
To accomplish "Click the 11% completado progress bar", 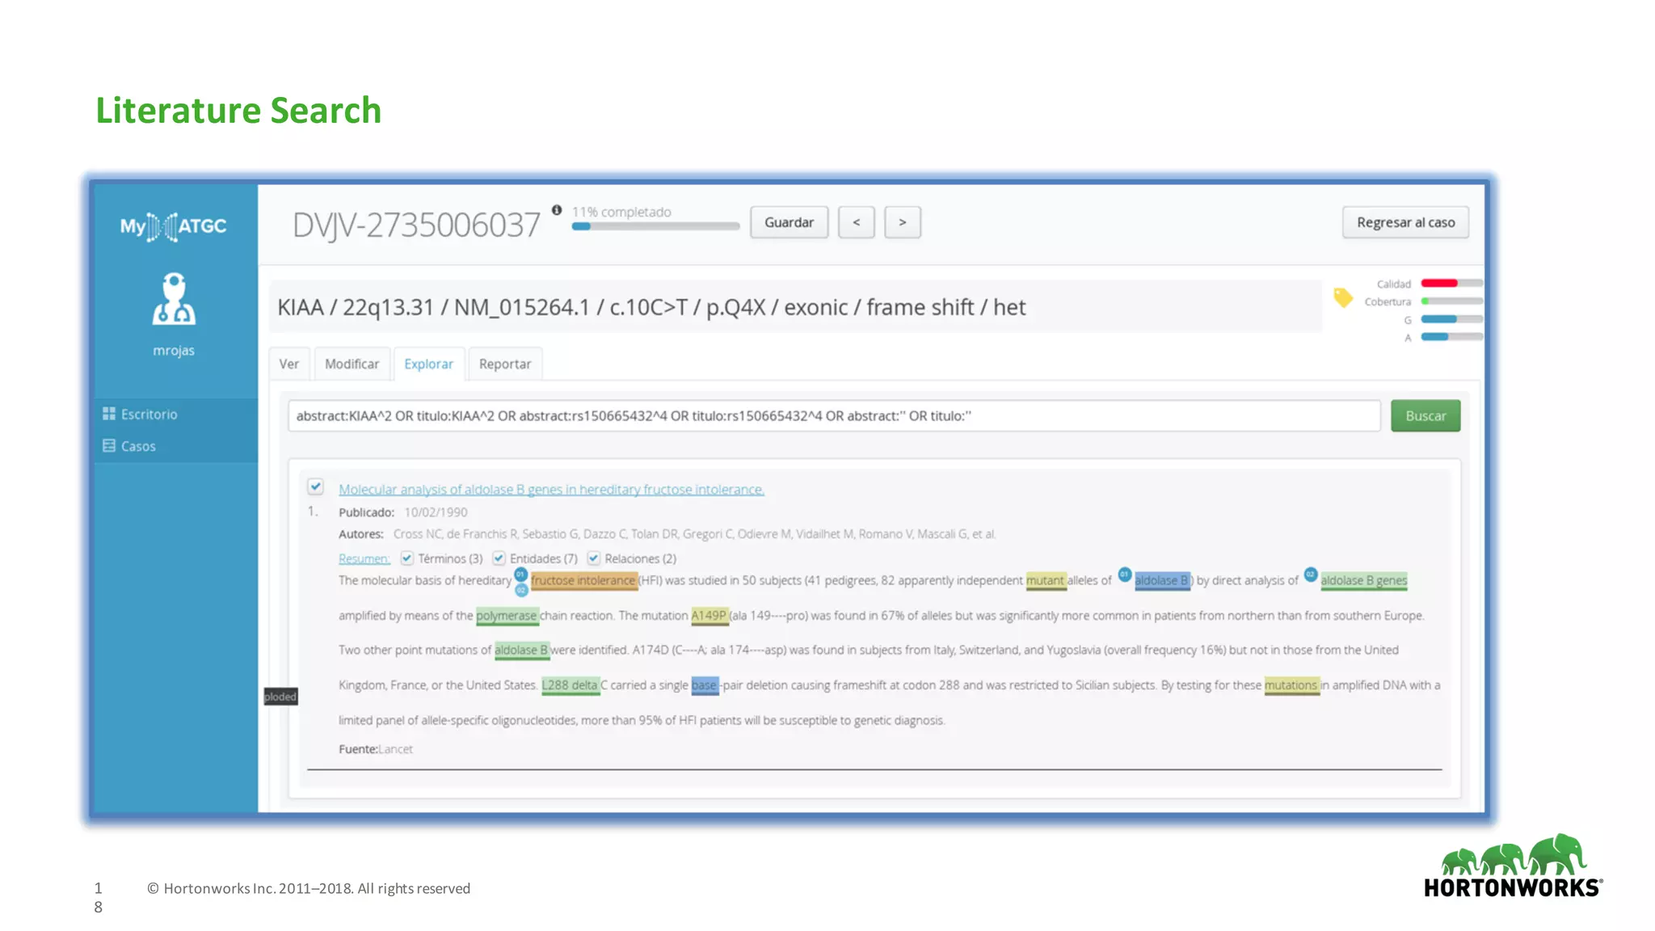I will (x=655, y=227).
